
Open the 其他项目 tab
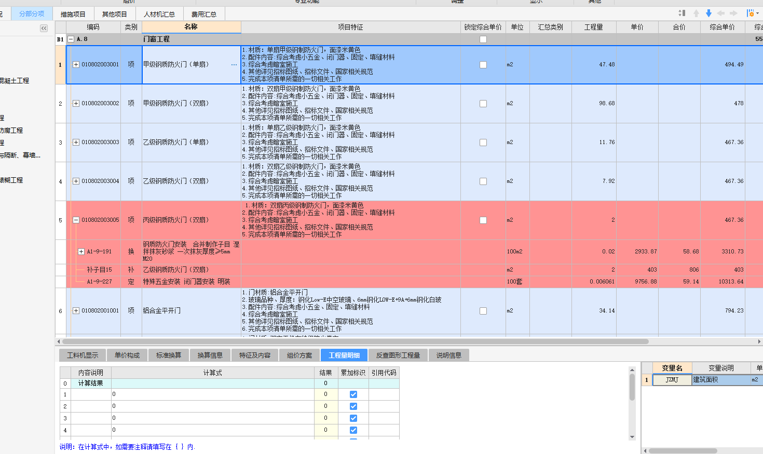click(x=115, y=14)
